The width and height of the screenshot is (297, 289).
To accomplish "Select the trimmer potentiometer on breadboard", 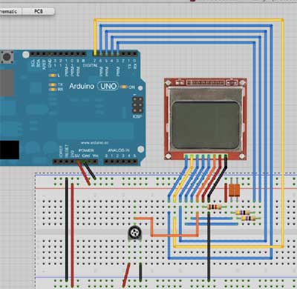I will 135,233.
